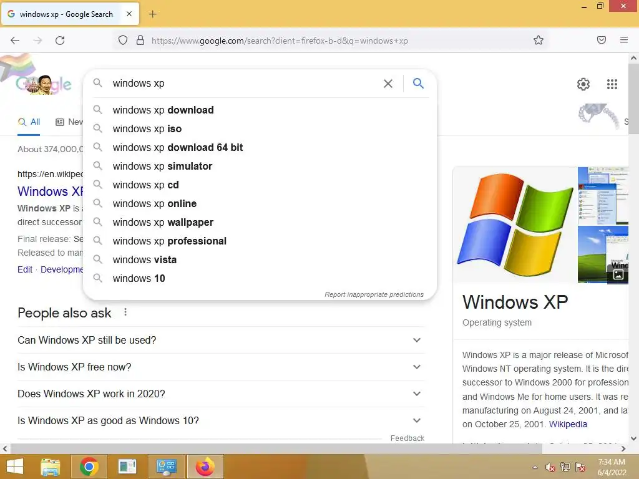Click the scroll-up arrow of vertical scrollbar

[633, 58]
